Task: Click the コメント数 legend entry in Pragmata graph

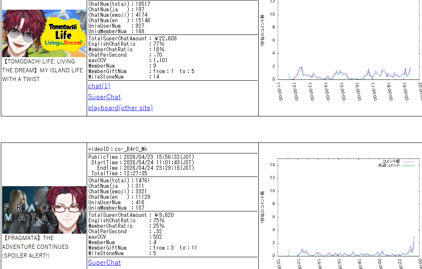Action: pos(398,161)
